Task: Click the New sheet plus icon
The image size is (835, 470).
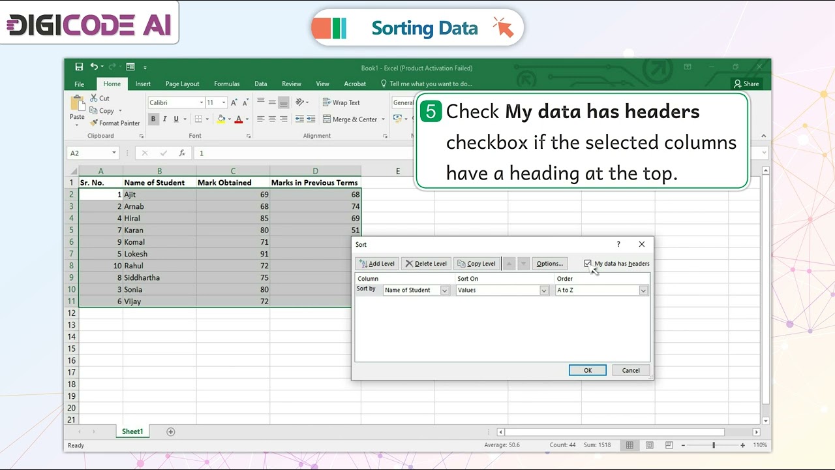Action: coord(171,431)
